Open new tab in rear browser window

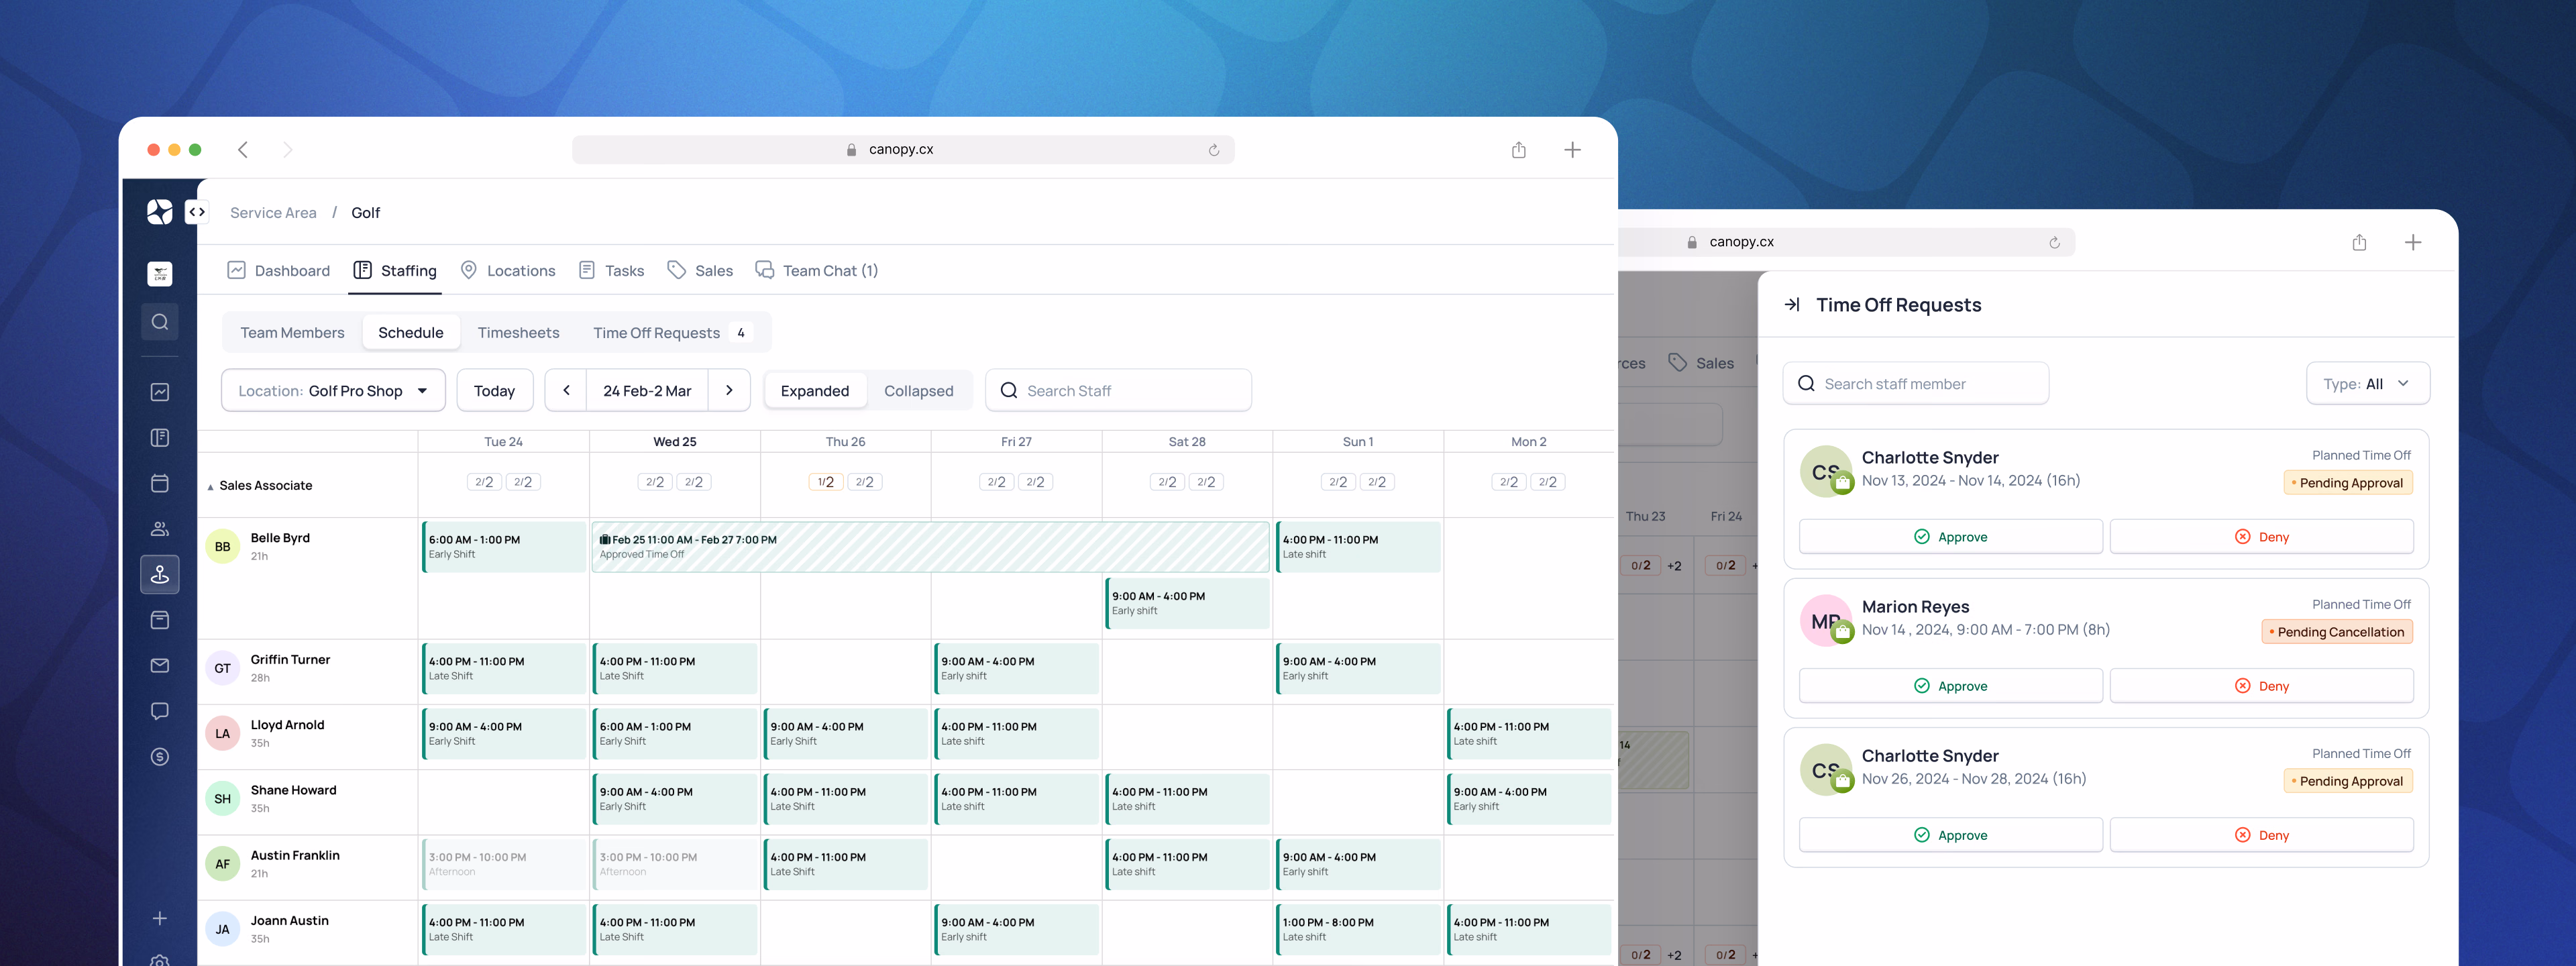pyautogui.click(x=2413, y=242)
